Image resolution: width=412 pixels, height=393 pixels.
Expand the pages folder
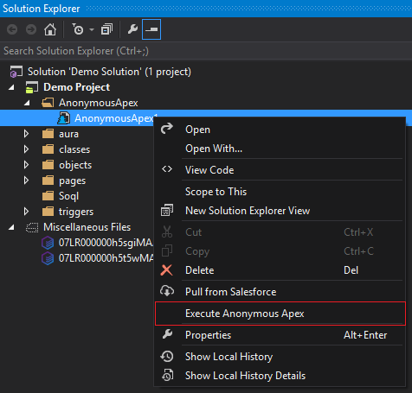point(26,181)
